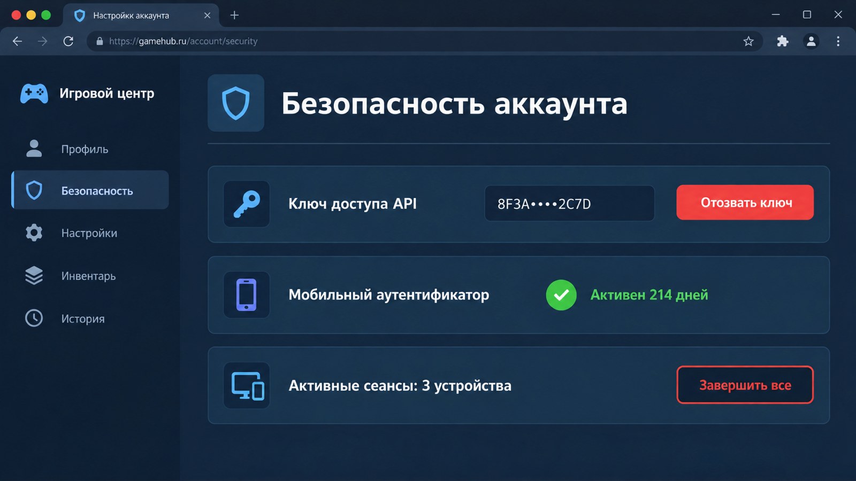Select the Безопасность sidebar item
Image resolution: width=856 pixels, height=481 pixels.
90,190
